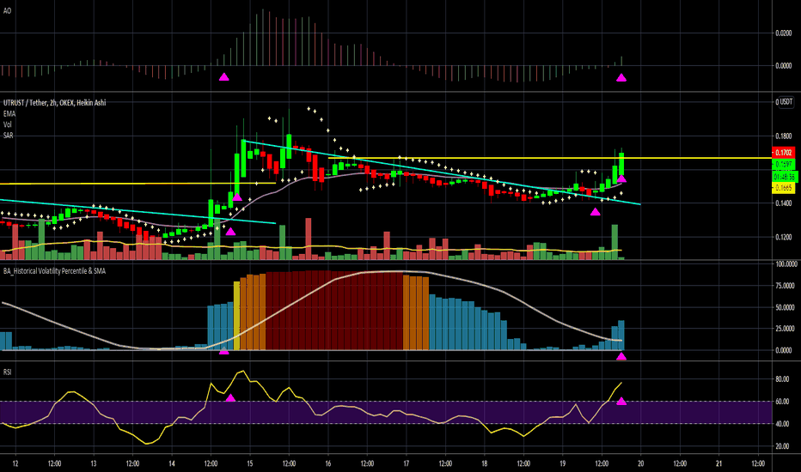This screenshot has height=472, width=801.
Task: Select the EMA indicator label
Action: [x=9, y=114]
